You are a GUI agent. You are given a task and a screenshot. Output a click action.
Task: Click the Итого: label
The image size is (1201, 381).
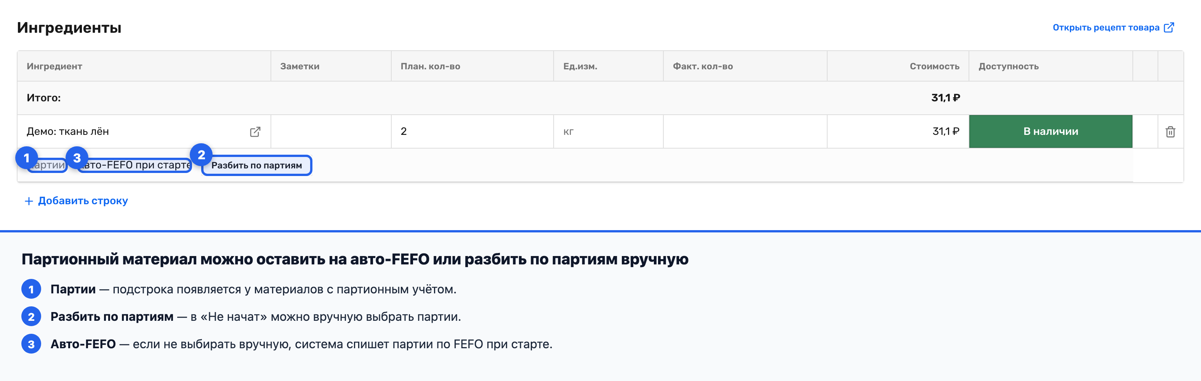tap(43, 98)
